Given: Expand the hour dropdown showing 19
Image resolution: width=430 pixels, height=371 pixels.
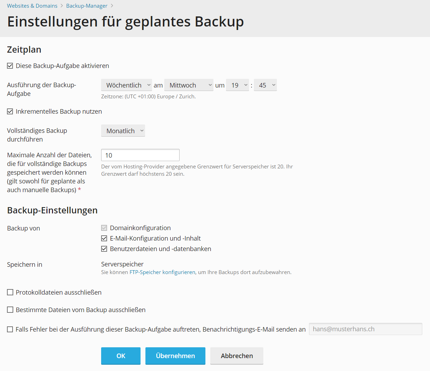Looking at the screenshot, I should tap(237, 85).
